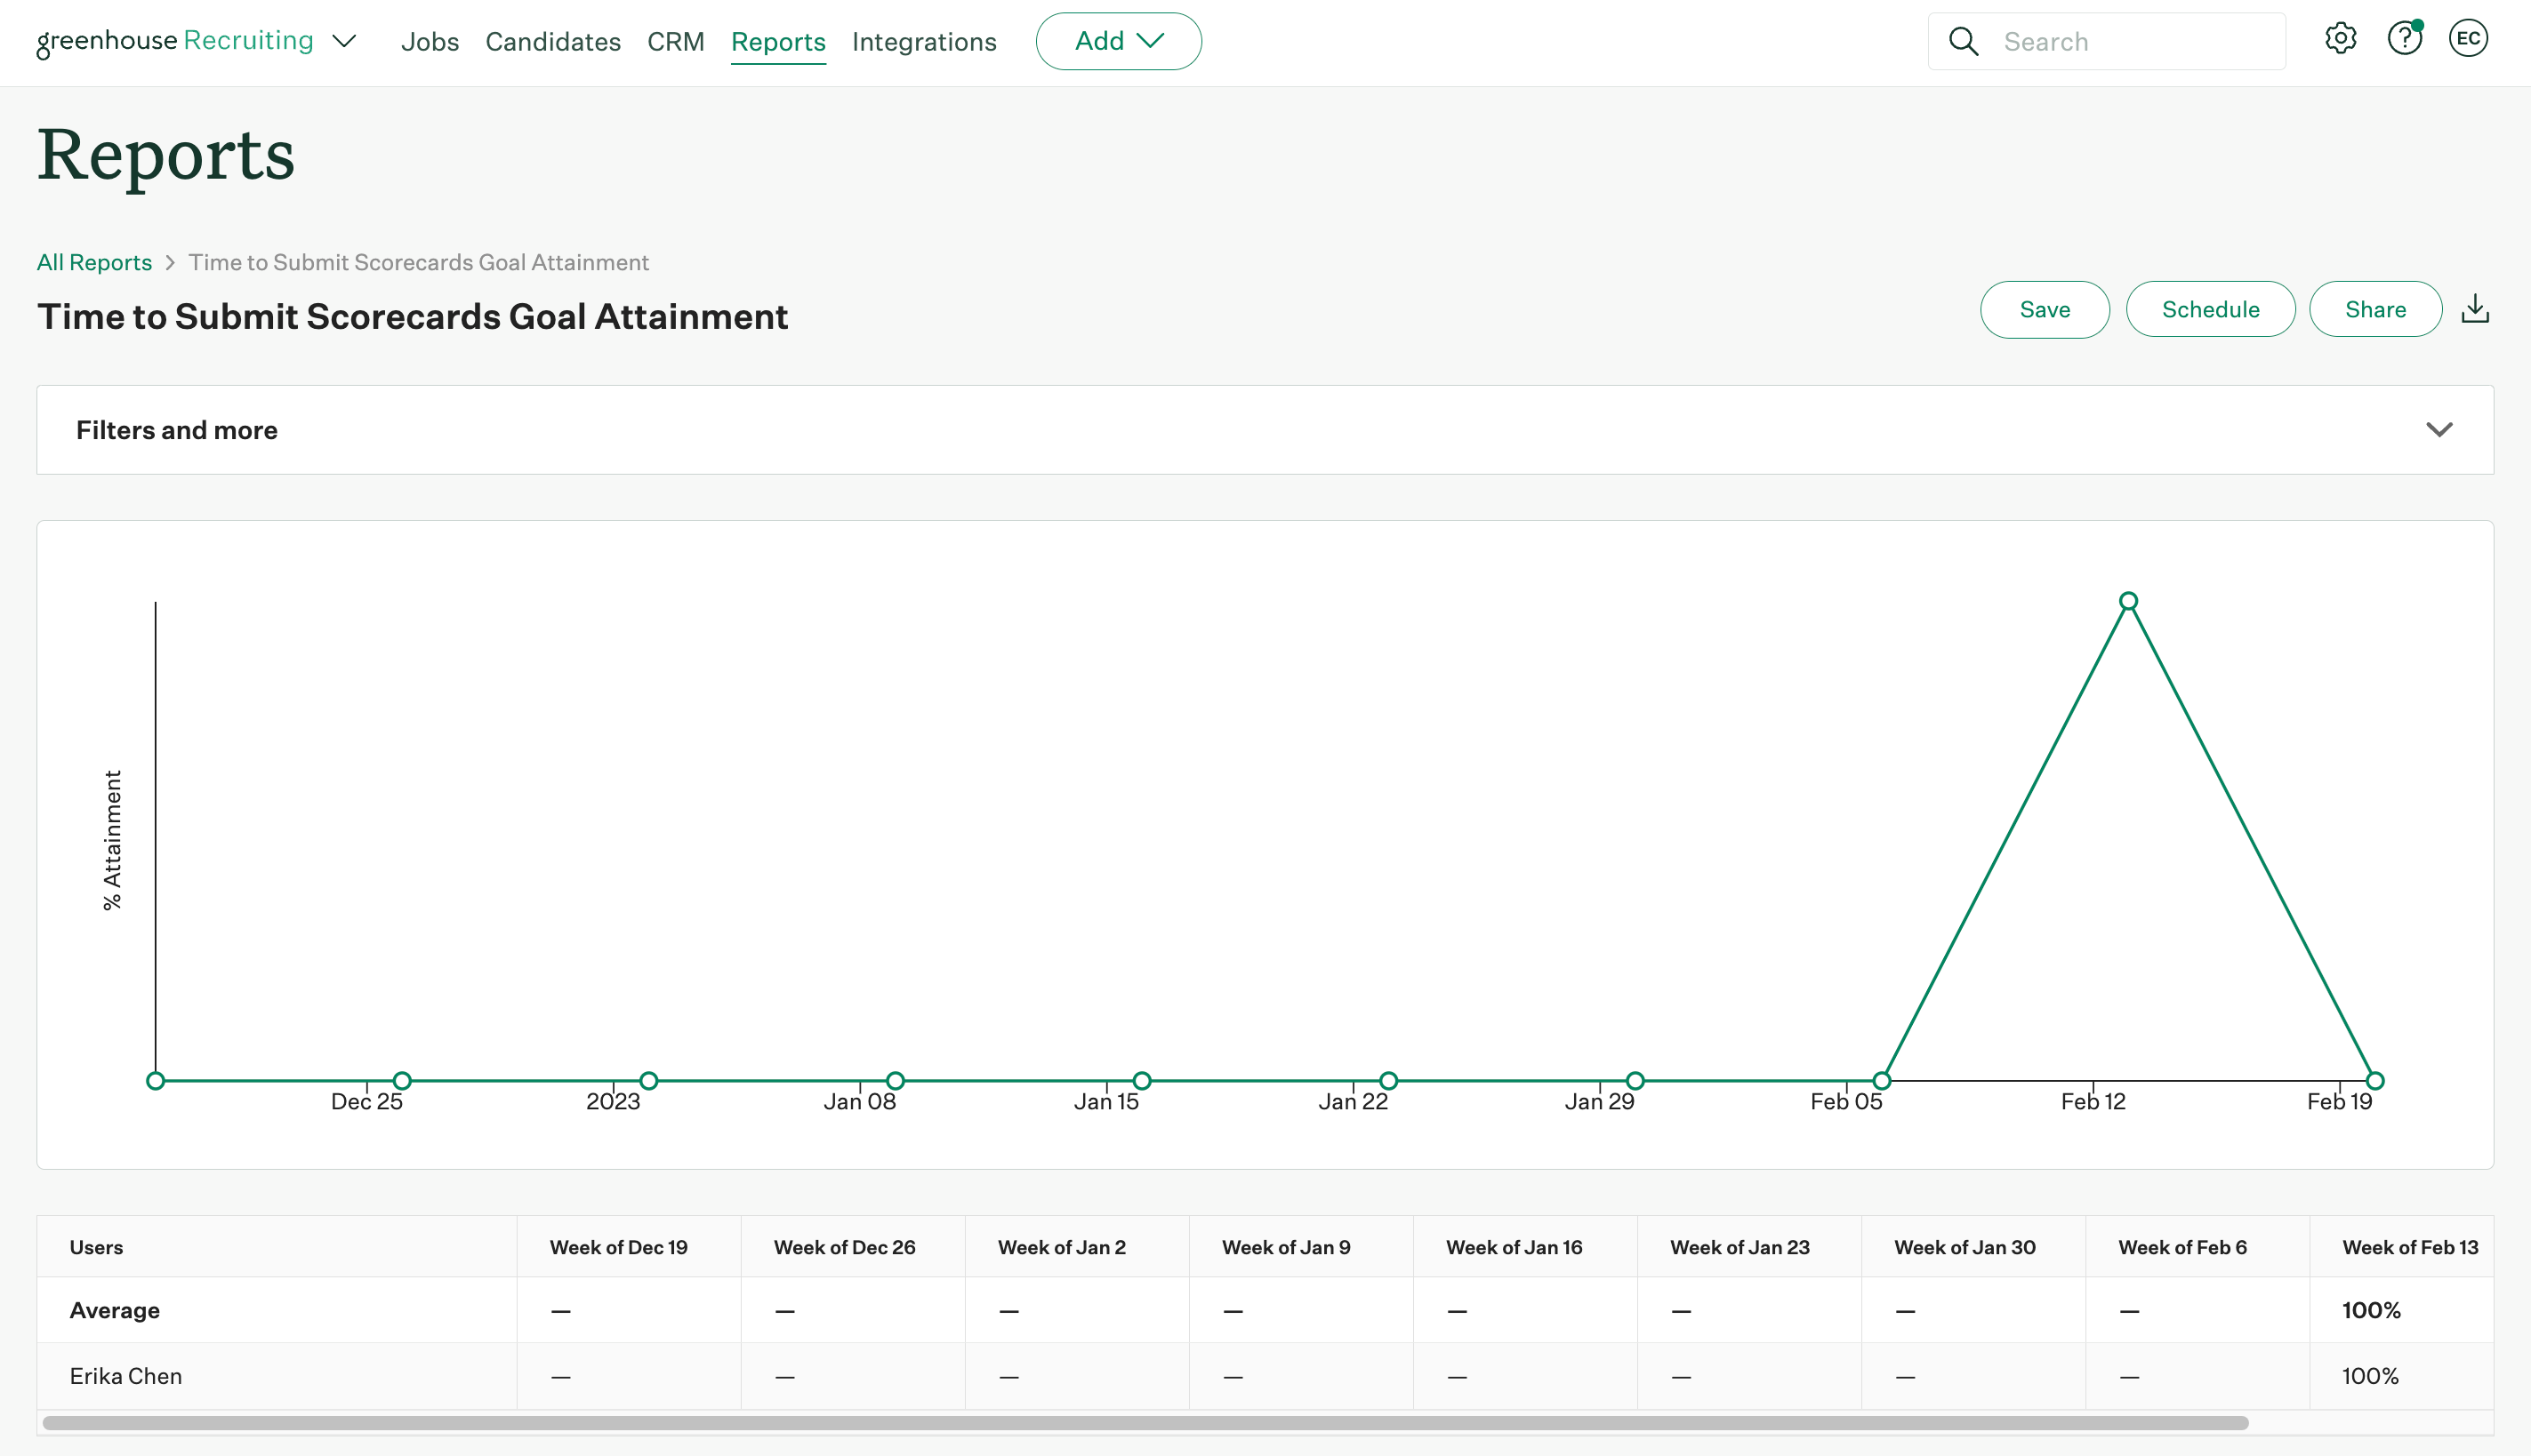Open the settings gear icon

pos(2340,40)
